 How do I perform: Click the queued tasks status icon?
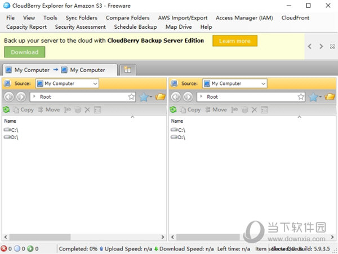[x=17, y=248]
